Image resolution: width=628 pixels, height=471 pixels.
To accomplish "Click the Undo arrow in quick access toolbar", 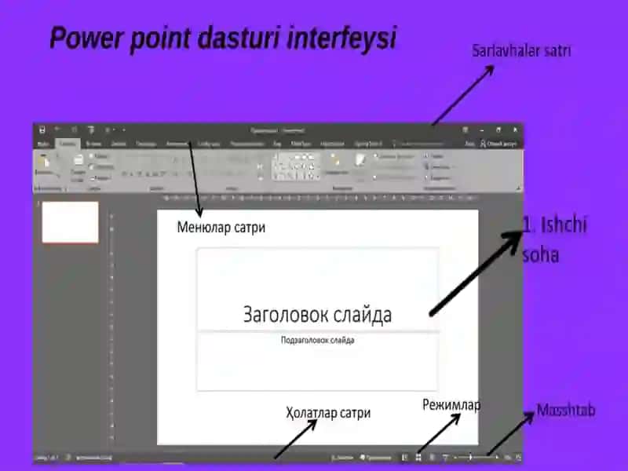I will [x=57, y=130].
